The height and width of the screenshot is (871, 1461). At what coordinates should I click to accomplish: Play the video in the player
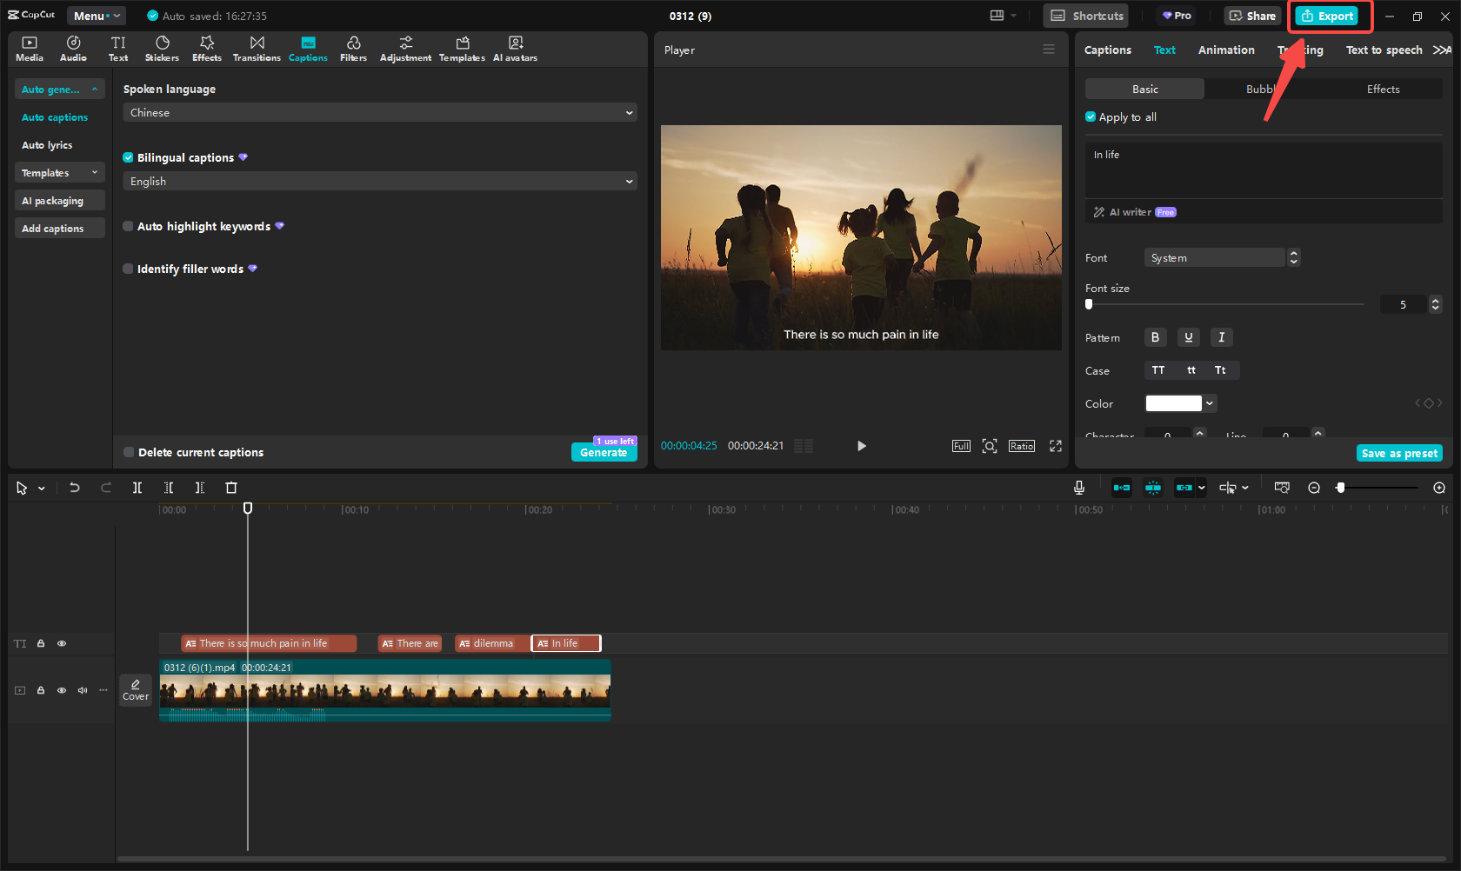[x=861, y=446]
